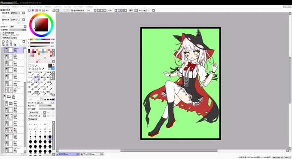
Task: Open the canvas rotation angle dropdown
Action: coord(116,10)
